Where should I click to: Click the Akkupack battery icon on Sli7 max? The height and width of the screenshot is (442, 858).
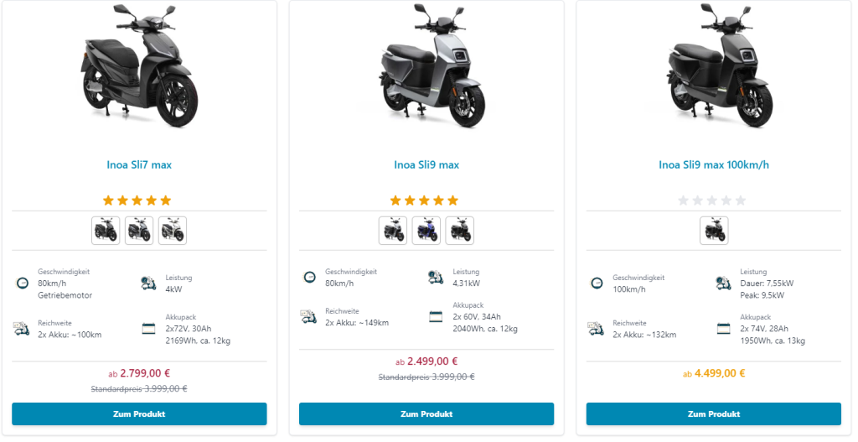149,329
